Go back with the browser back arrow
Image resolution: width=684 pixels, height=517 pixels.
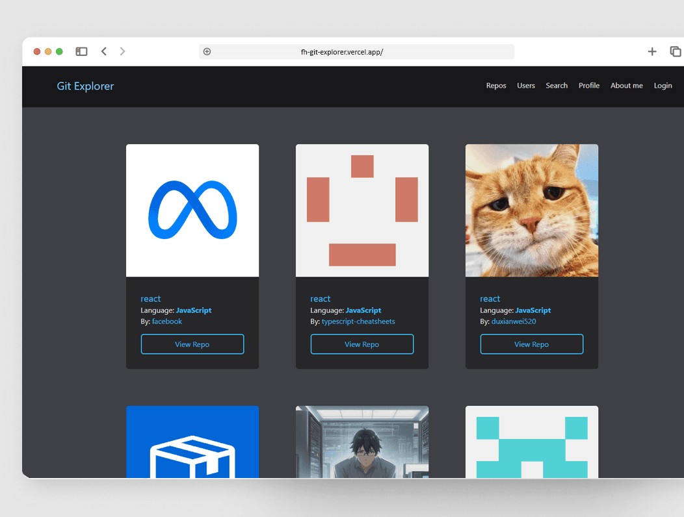pyautogui.click(x=104, y=51)
